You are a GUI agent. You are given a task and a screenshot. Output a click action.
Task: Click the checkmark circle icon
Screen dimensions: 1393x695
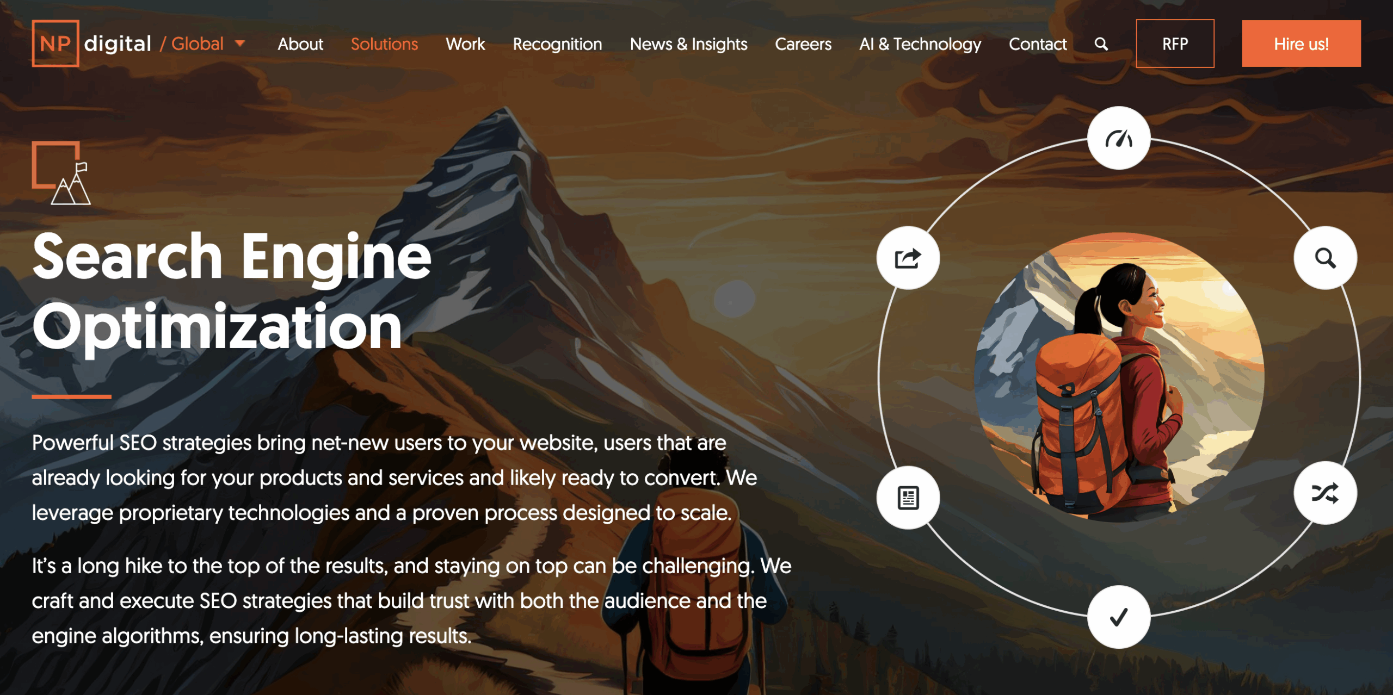pos(1118,617)
